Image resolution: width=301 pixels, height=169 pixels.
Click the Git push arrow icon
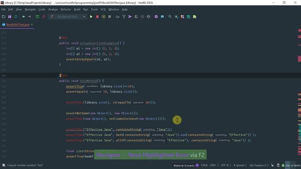130,17
